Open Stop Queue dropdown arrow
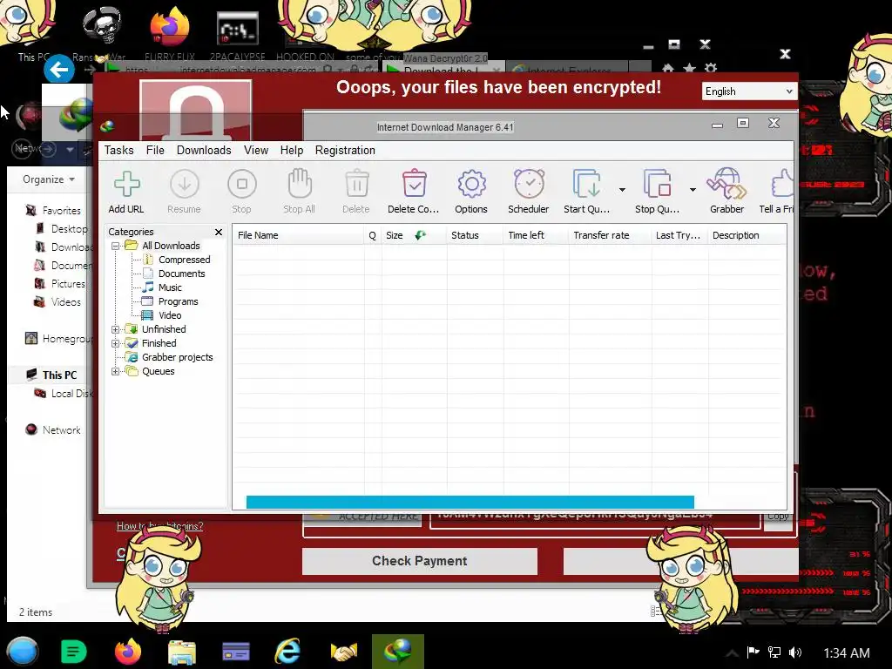The height and width of the screenshot is (669, 892). point(693,189)
